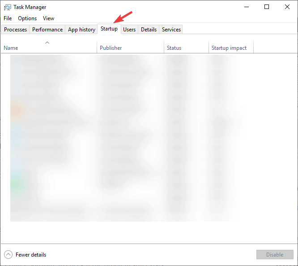
Task: Open the Options menu
Action: tap(27, 18)
